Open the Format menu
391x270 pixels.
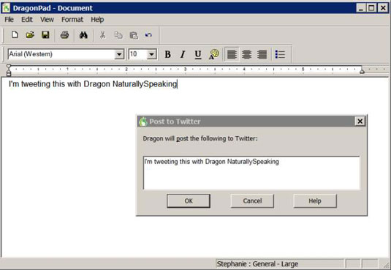72,20
